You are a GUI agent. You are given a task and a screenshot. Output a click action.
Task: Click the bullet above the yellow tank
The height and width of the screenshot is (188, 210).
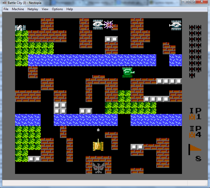98,130
